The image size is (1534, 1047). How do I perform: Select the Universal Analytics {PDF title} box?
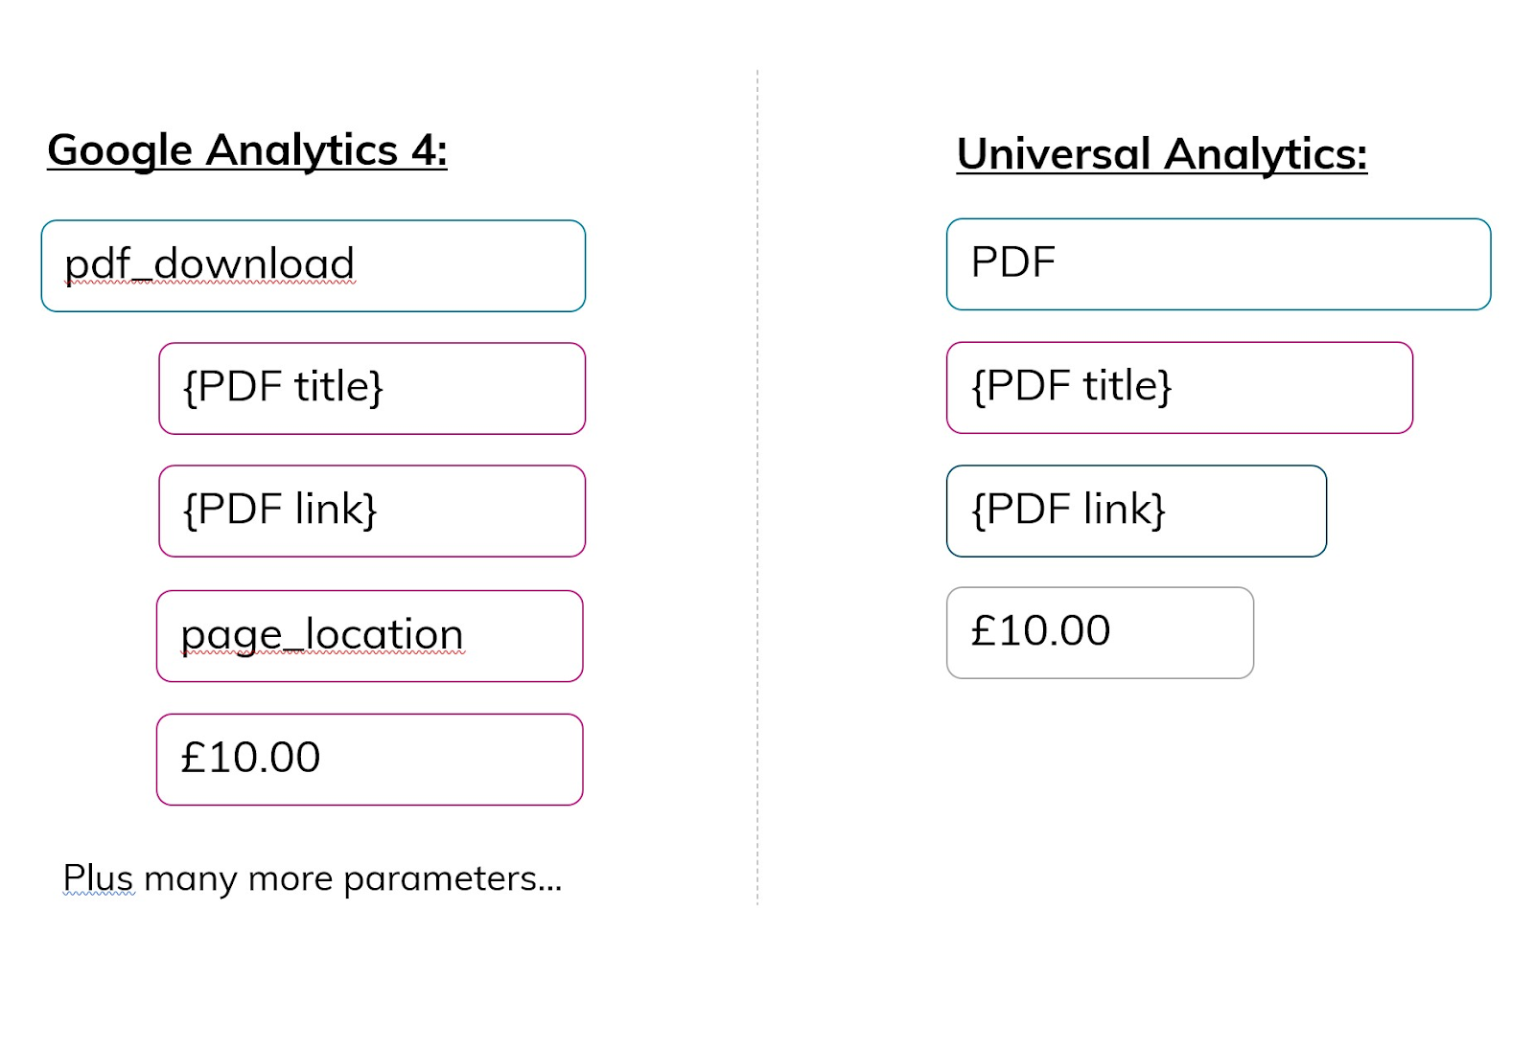pyautogui.click(x=1179, y=388)
